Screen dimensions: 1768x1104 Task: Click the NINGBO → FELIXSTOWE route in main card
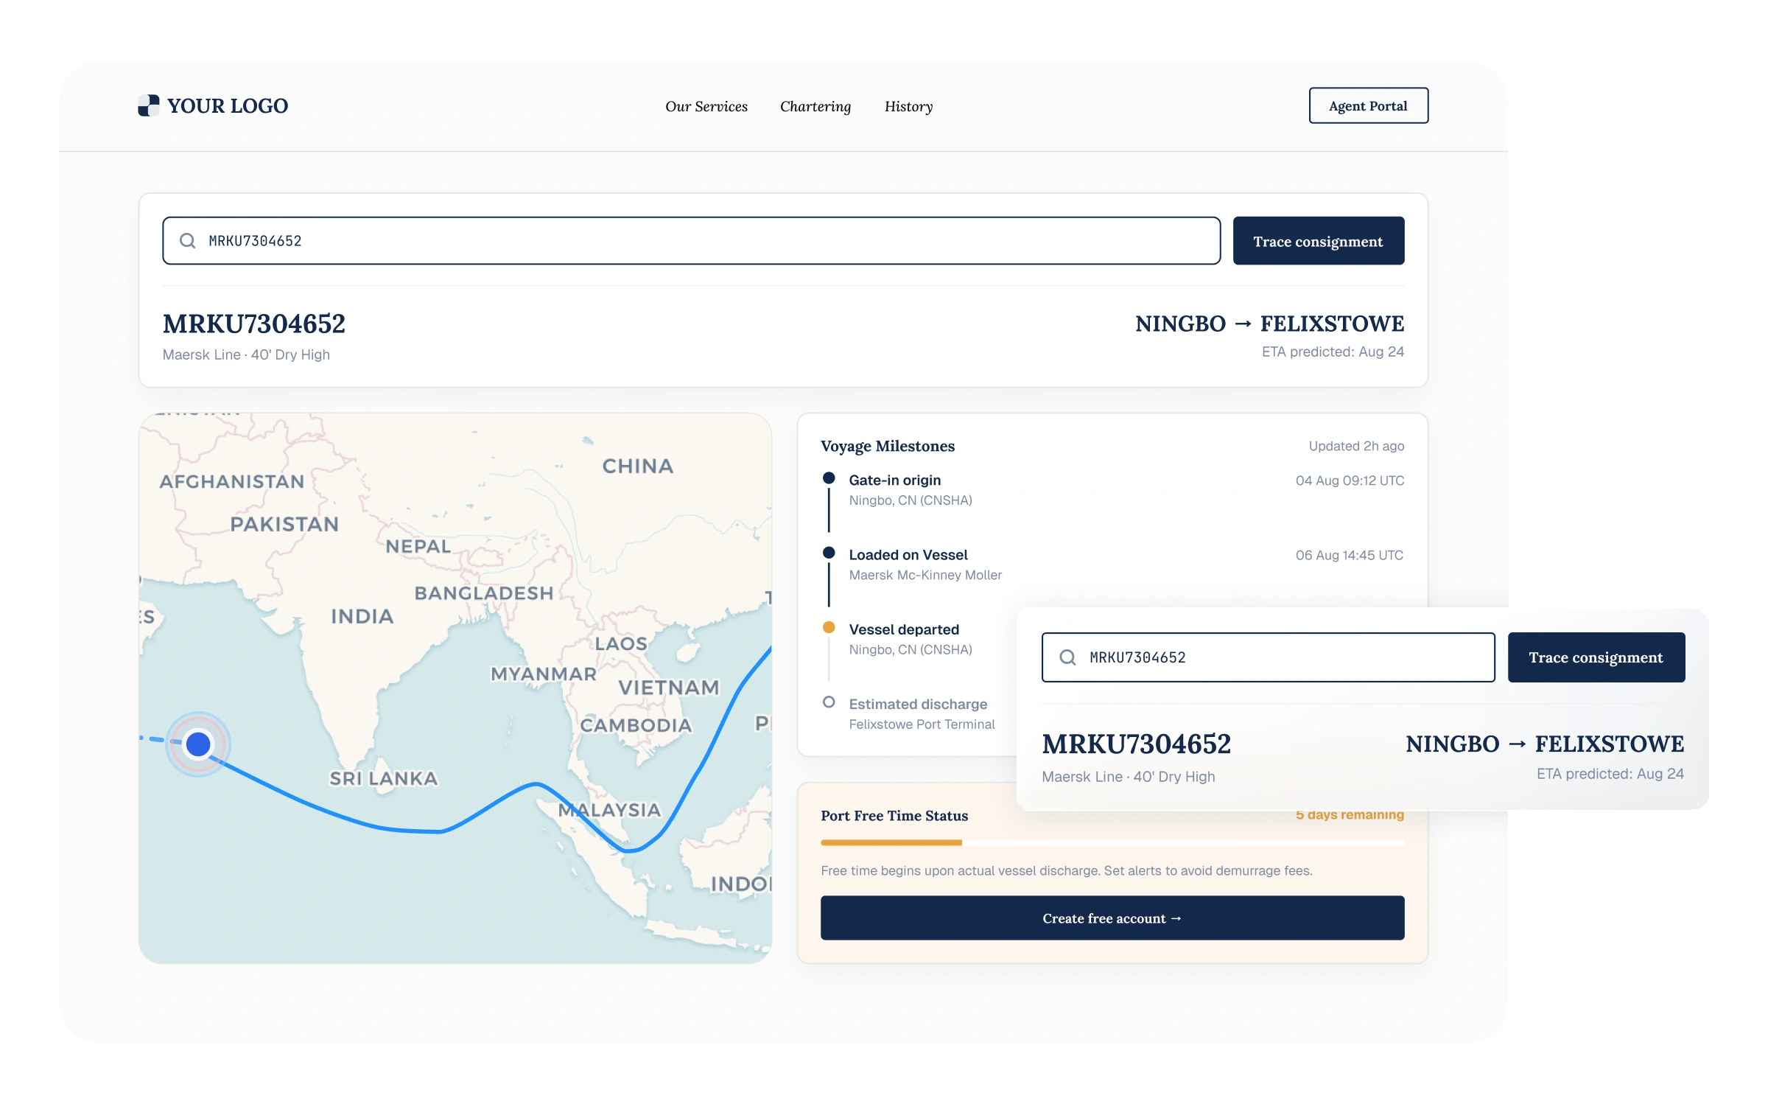(x=1269, y=324)
